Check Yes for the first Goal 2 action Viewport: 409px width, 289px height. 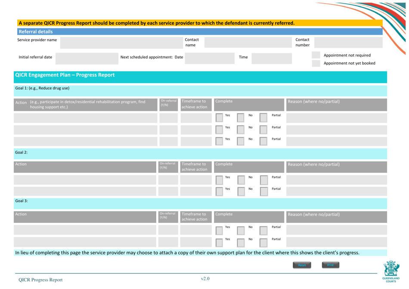219,179
